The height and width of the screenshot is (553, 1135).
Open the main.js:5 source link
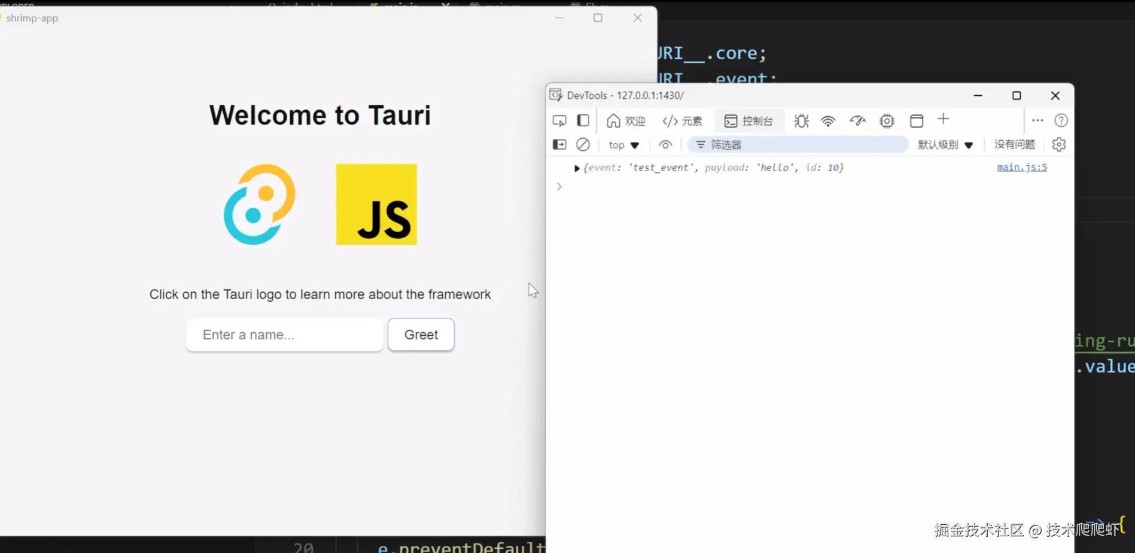1022,168
